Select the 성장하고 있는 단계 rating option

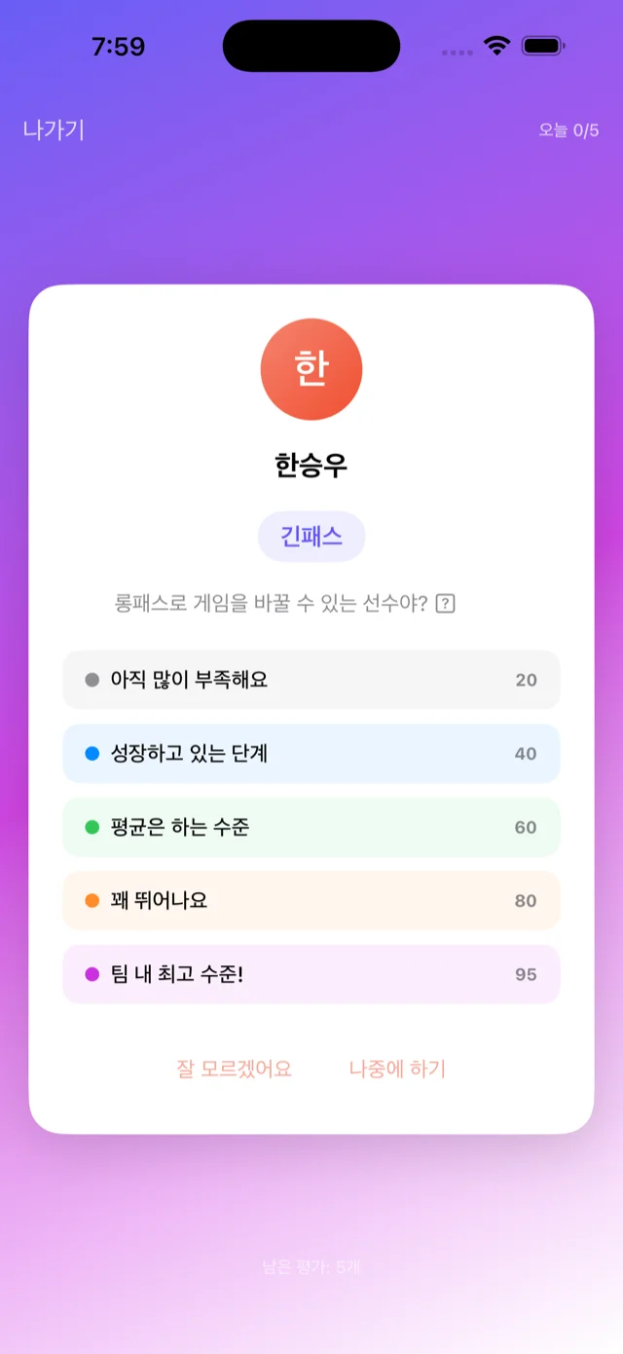311,753
